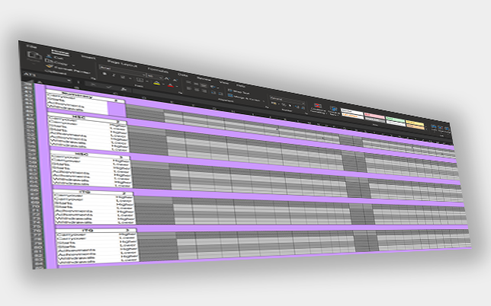This screenshot has width=491, height=306.
Task: Click the Borders icon in the Font group
Action: 140,80
